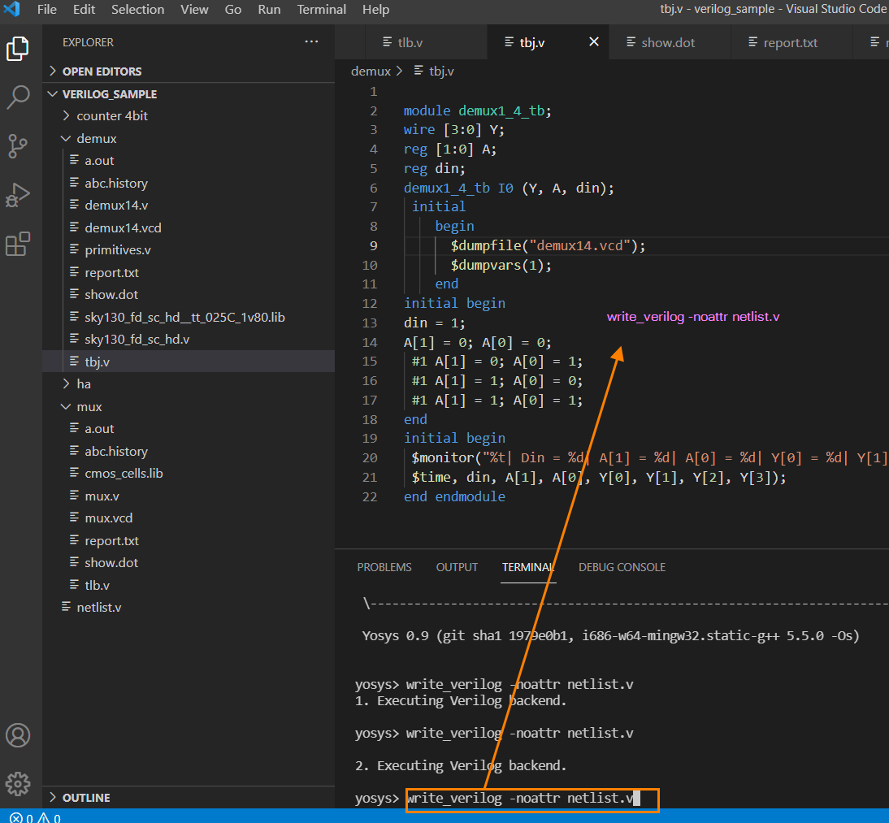Switch to the report.txt editor tab
This screenshot has height=823, width=889.
[x=791, y=42]
